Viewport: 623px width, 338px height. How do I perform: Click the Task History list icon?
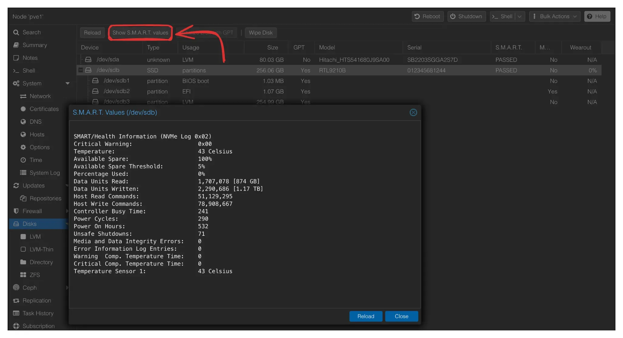pyautogui.click(x=16, y=313)
